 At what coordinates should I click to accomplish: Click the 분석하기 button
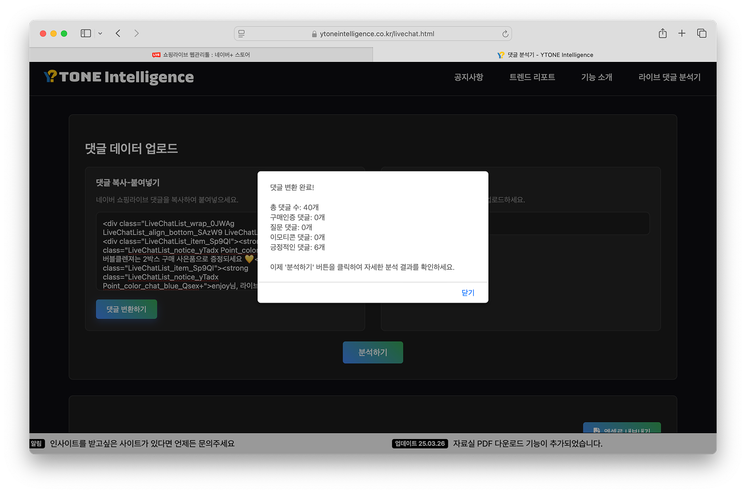tap(373, 352)
